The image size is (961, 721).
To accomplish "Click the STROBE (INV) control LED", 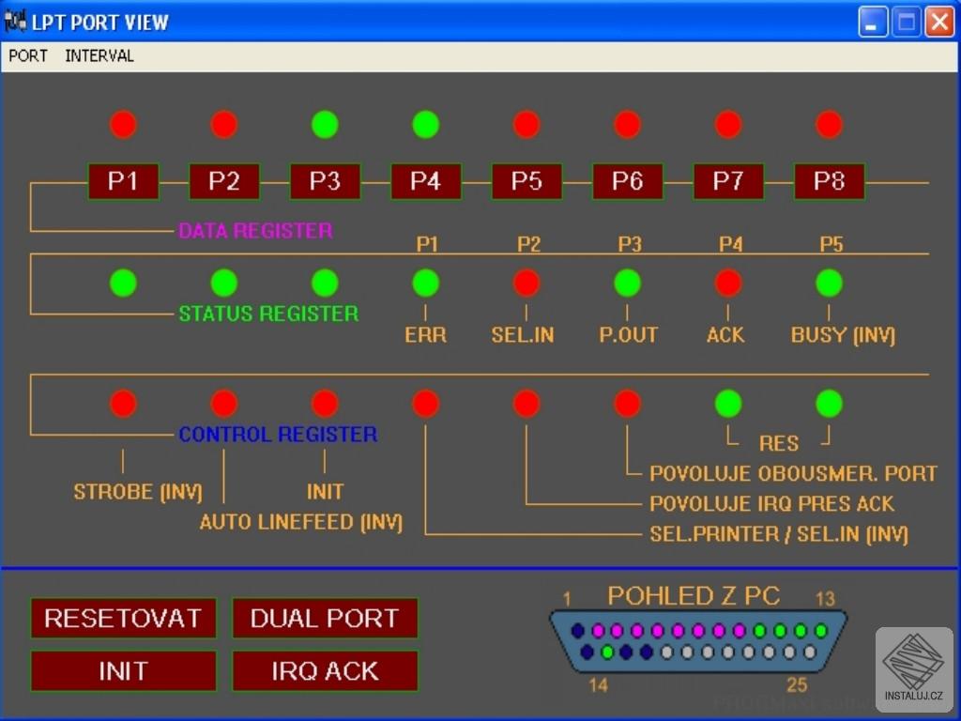I will coord(123,404).
